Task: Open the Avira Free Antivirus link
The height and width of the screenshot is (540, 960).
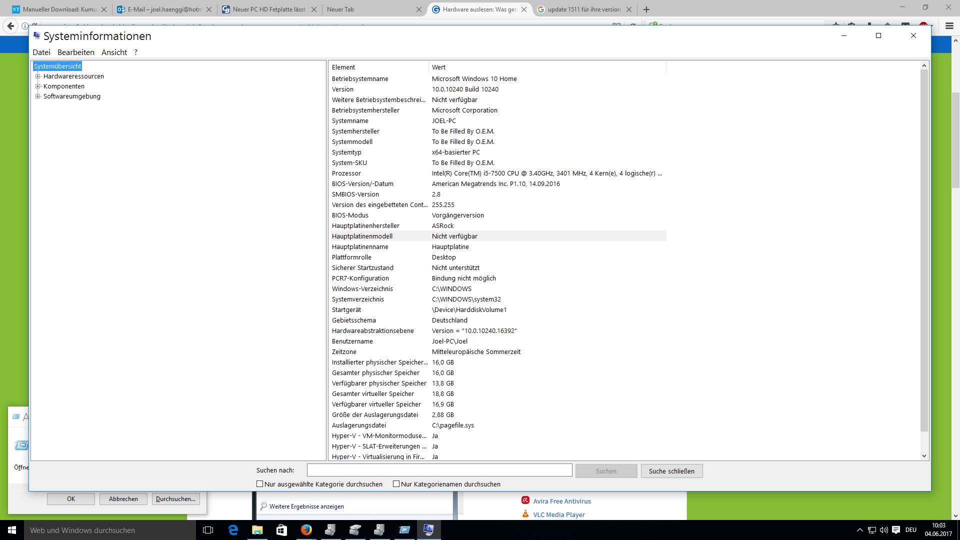Action: pyautogui.click(x=561, y=501)
